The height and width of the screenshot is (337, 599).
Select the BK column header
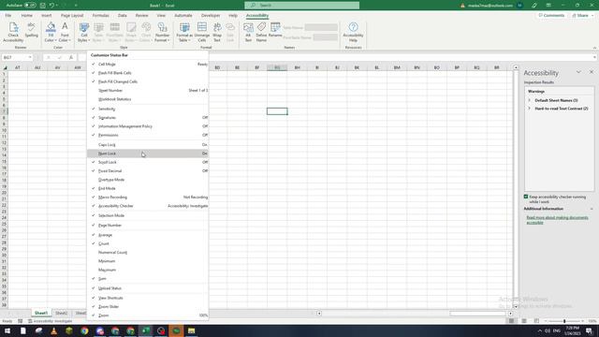357,67
